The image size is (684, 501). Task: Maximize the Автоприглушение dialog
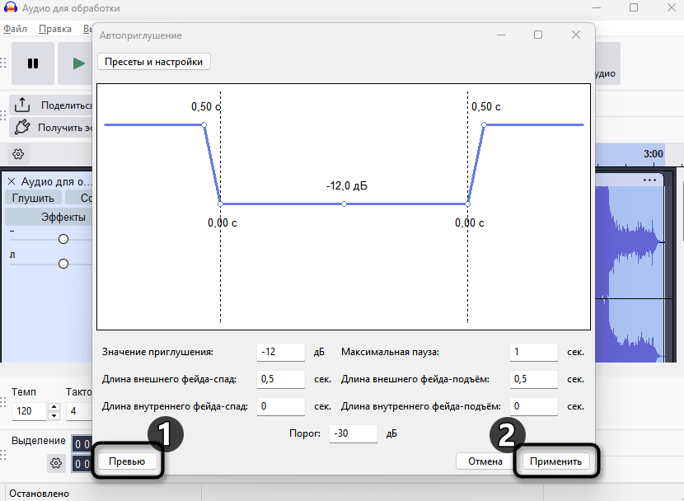click(538, 35)
